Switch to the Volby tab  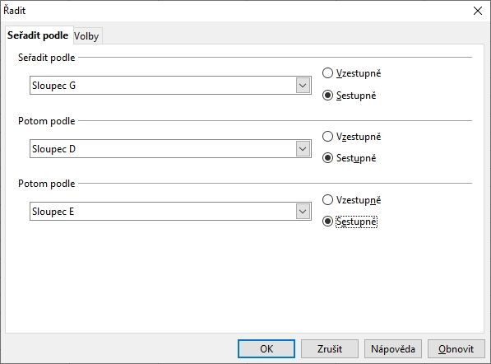(86, 36)
